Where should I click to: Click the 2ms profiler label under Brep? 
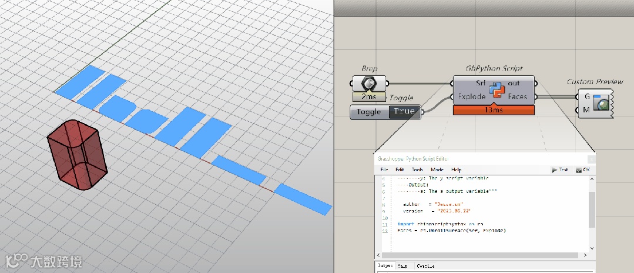coord(369,97)
